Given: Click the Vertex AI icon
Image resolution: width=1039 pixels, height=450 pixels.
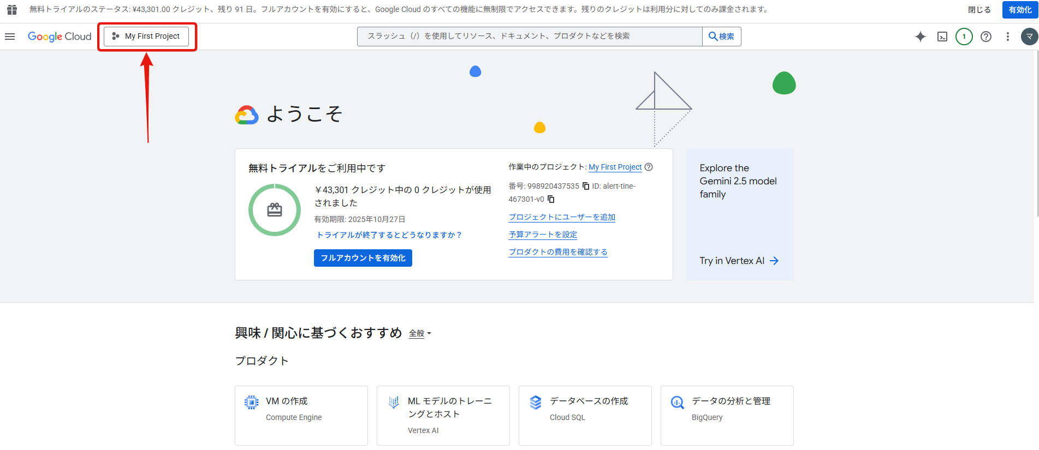Looking at the screenshot, I should click(394, 403).
